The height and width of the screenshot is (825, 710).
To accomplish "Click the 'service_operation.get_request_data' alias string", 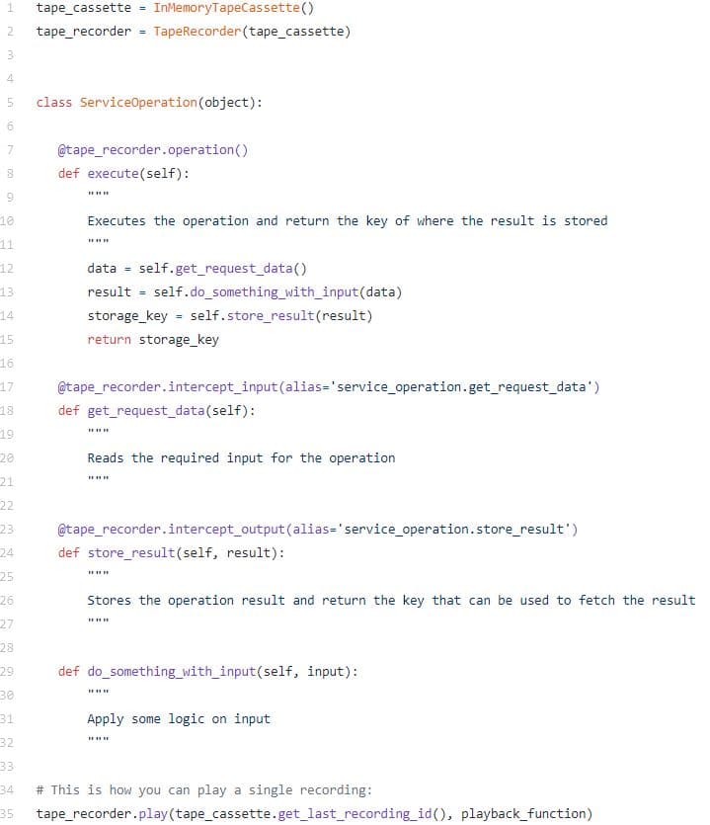I will [461, 387].
